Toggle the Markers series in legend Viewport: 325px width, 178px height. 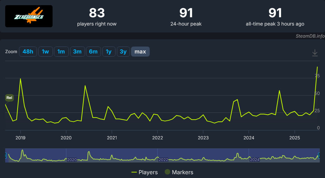click(179, 172)
